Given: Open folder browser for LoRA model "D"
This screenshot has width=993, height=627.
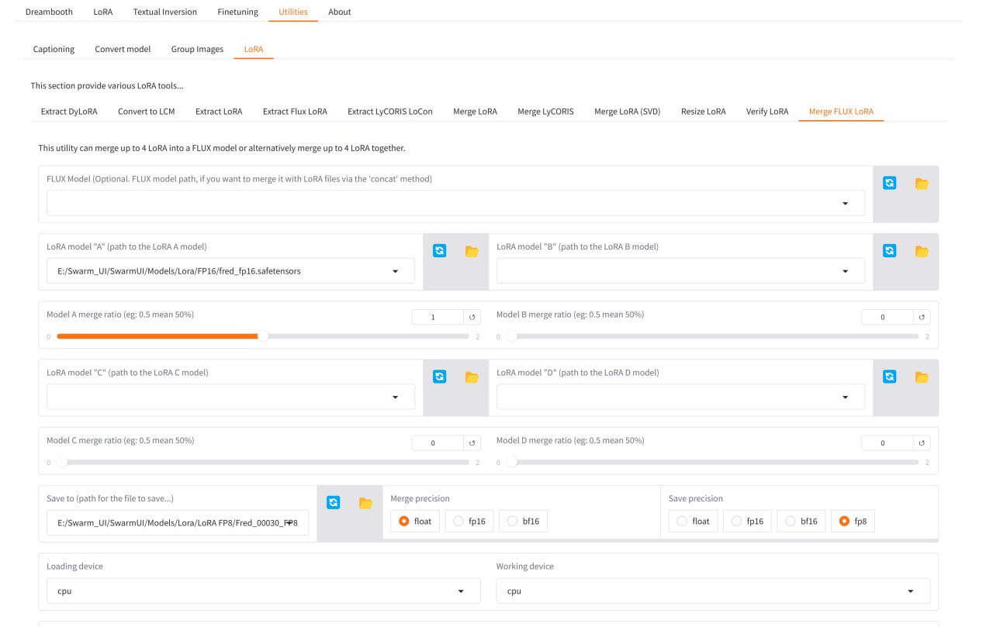Looking at the screenshot, I should [922, 377].
